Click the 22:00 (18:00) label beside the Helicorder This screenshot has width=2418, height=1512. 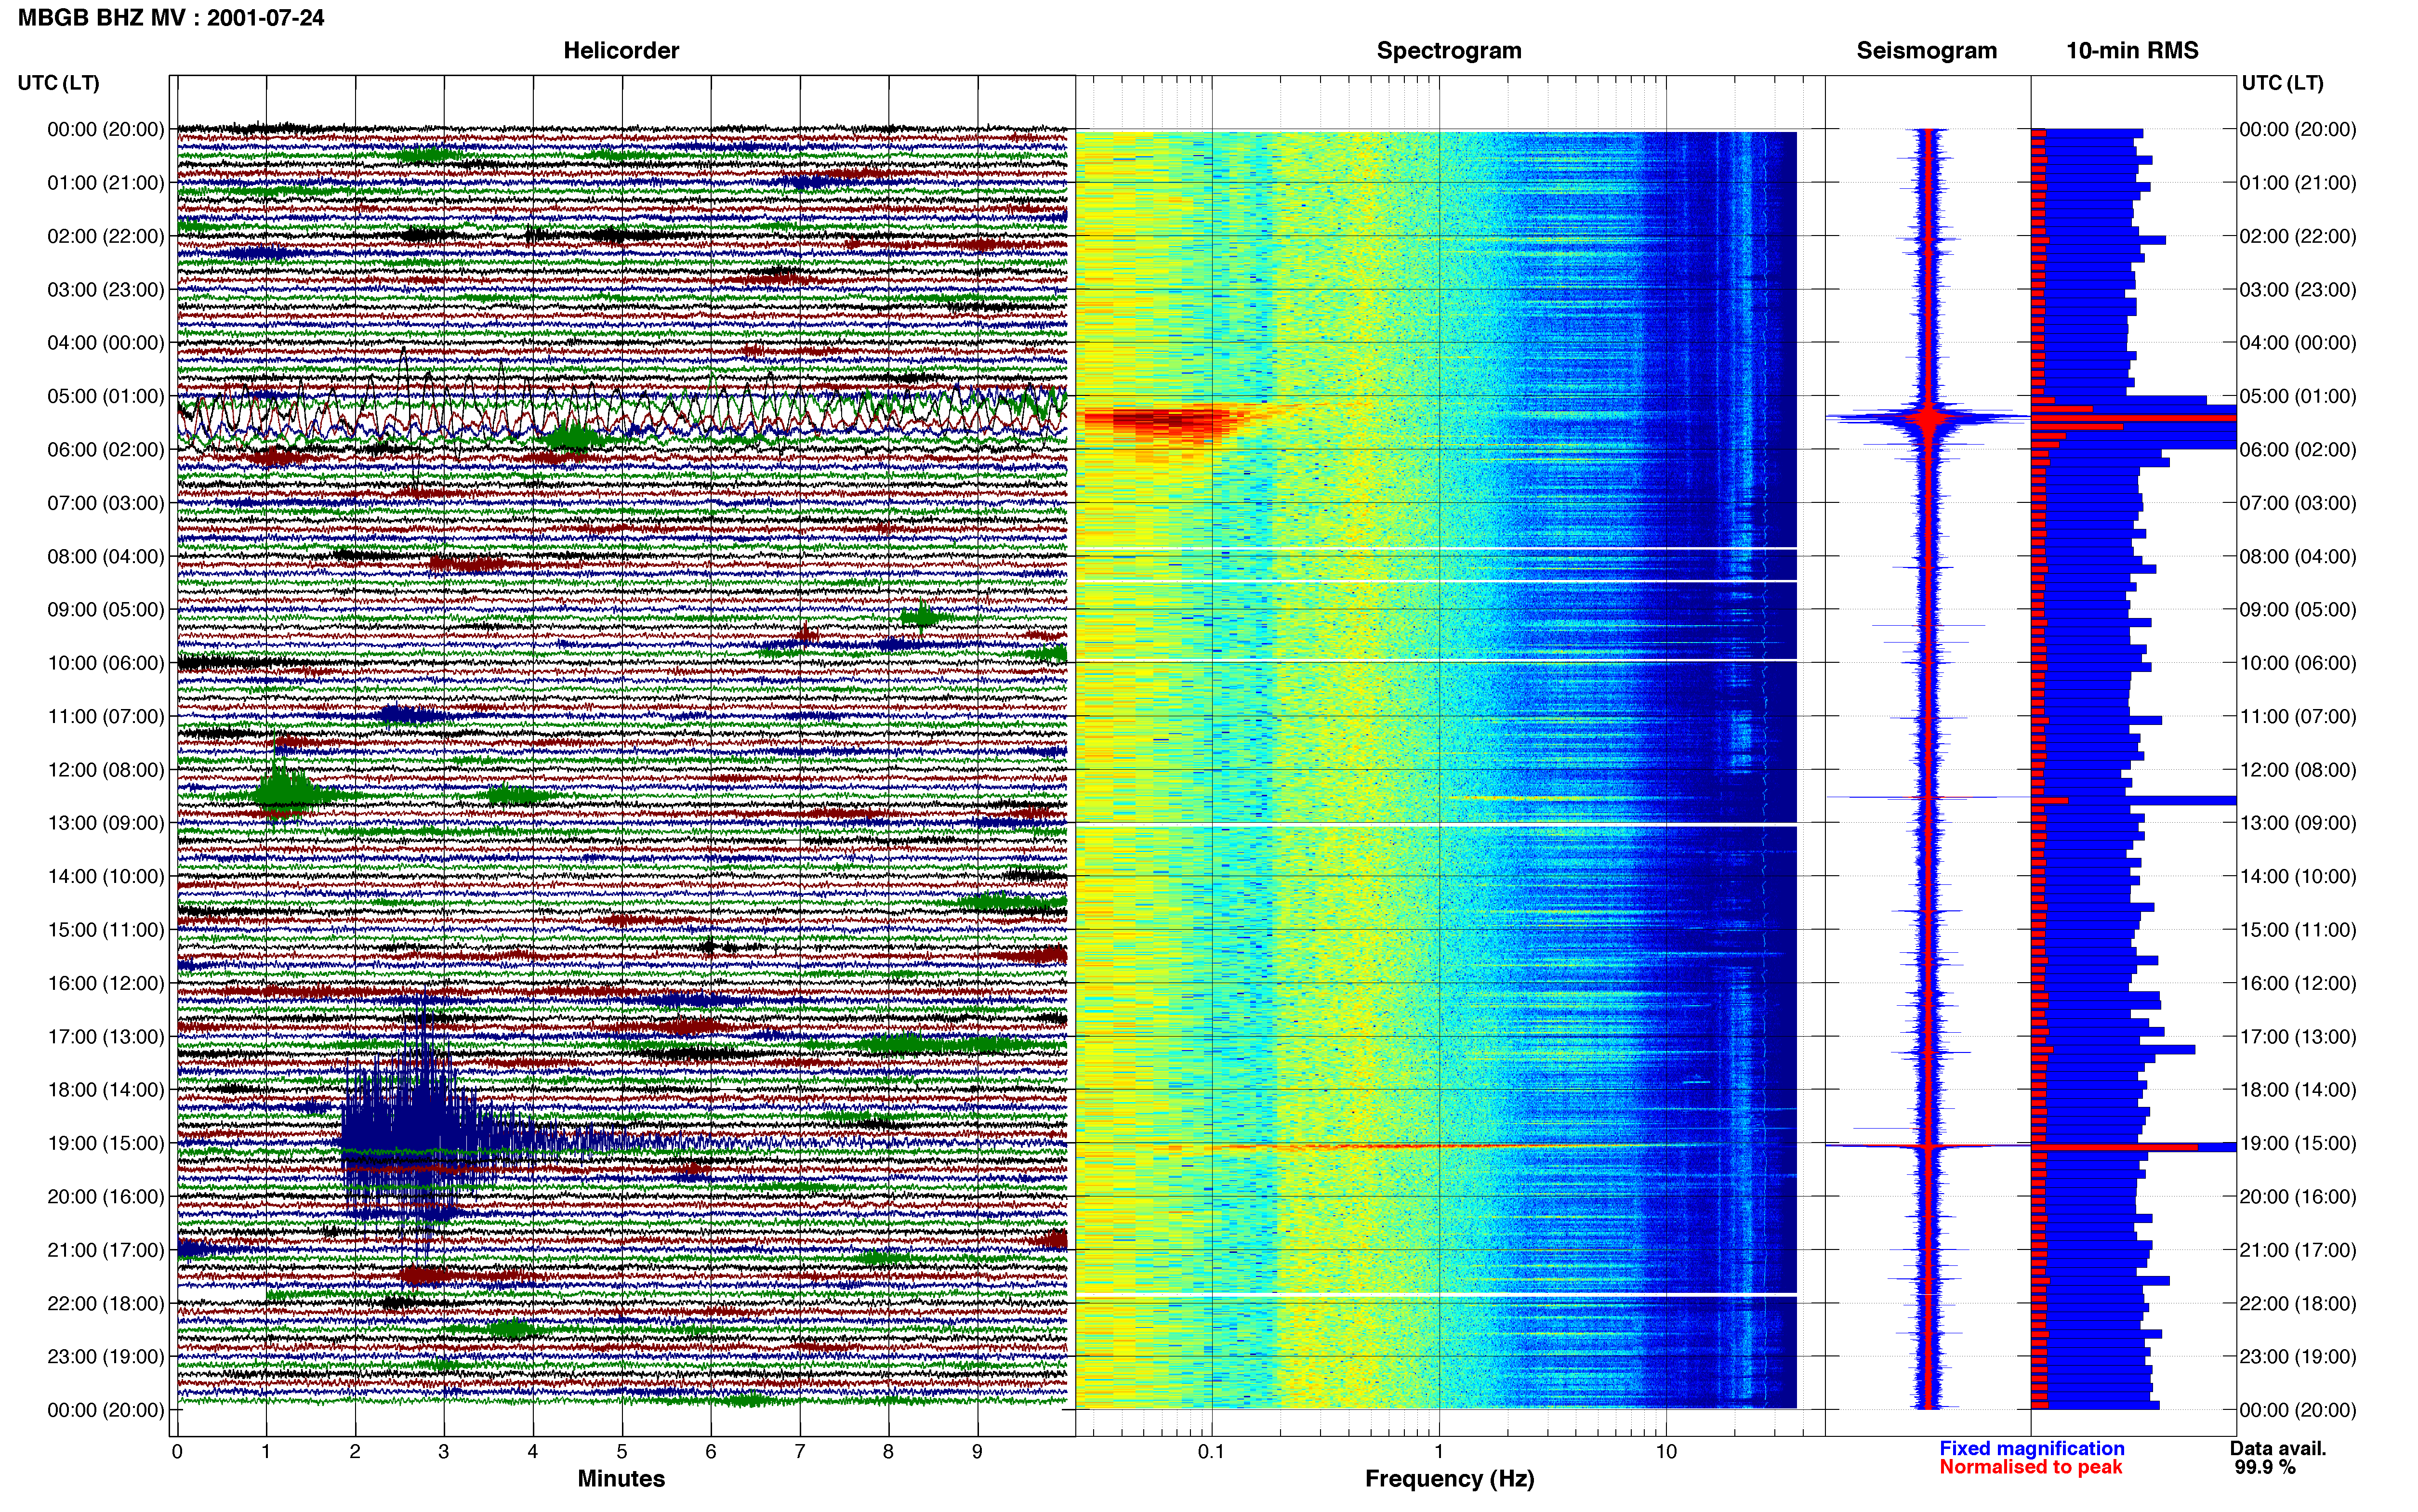click(x=106, y=1303)
